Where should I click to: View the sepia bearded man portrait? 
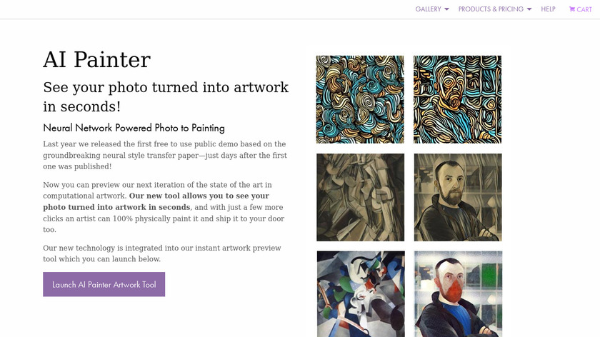pos(457,197)
